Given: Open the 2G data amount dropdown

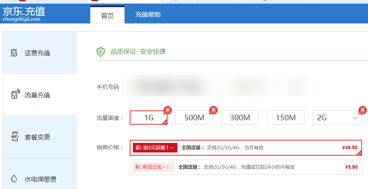Looking at the screenshot, I should click(x=337, y=118).
